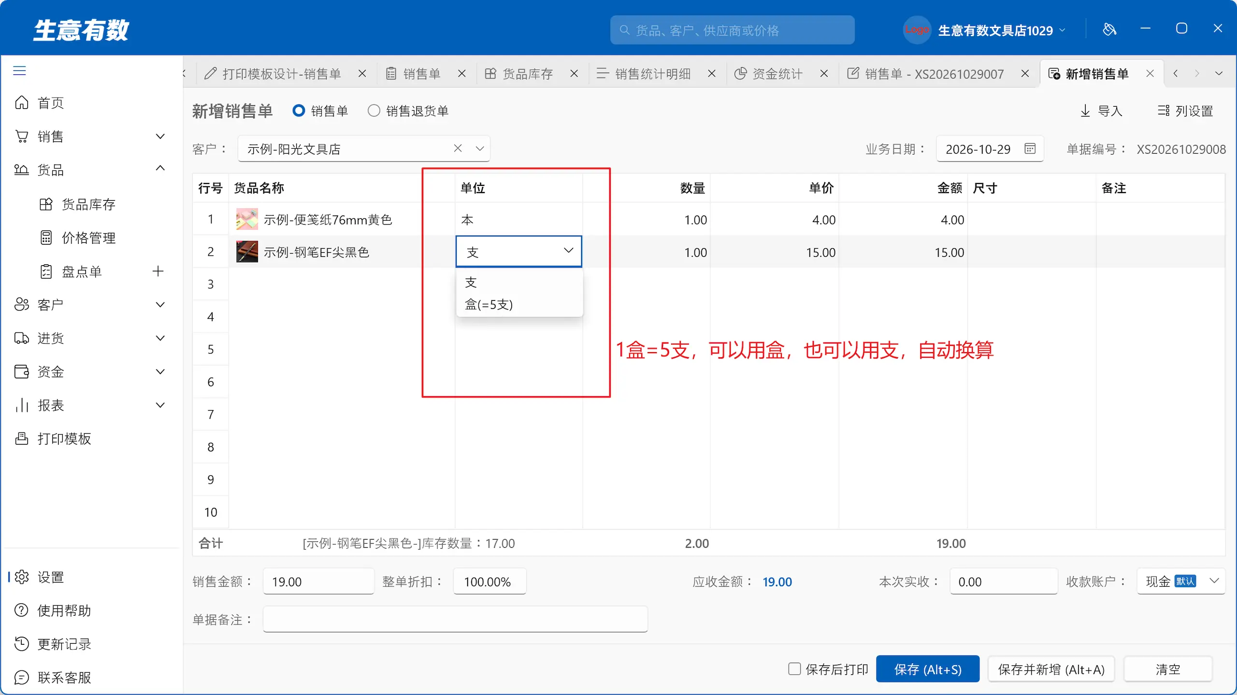
Task: Collapse the 货品 sidebar section
Action: point(160,169)
